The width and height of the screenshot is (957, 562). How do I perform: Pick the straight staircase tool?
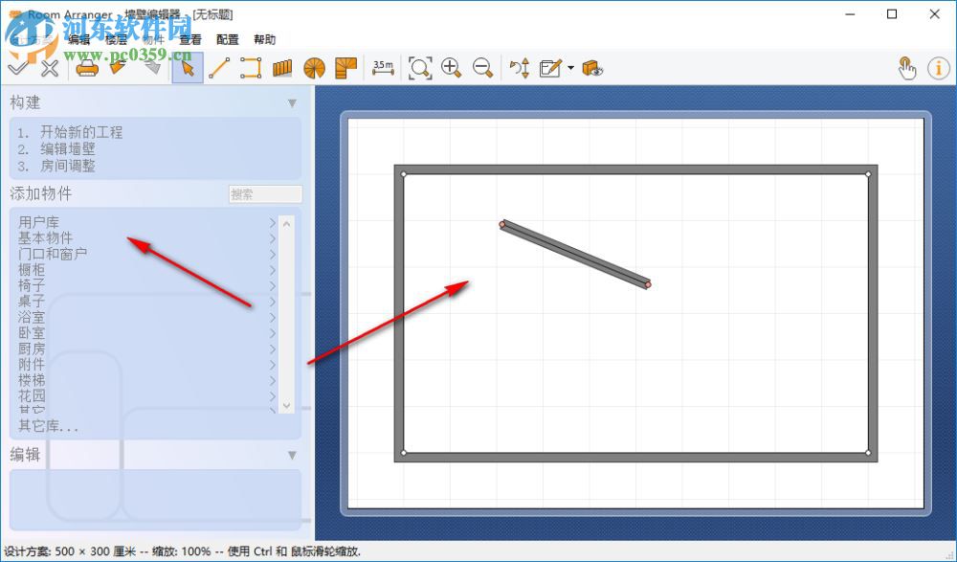(282, 68)
